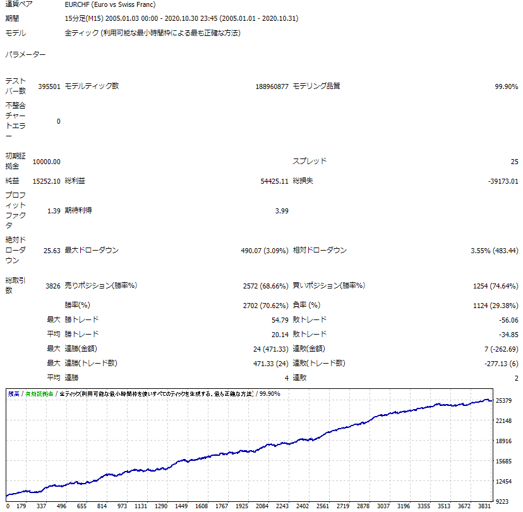Image resolution: width=523 pixels, height=512 pixels.
Task: Click the 'モデリング品質' label
Action: click(316, 86)
